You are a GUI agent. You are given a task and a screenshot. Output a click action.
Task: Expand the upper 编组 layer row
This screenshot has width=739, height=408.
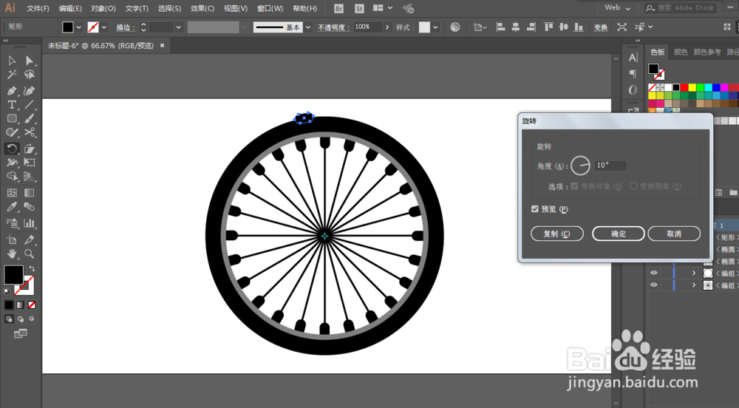pyautogui.click(x=694, y=273)
